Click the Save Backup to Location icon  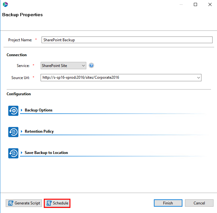point(13,153)
